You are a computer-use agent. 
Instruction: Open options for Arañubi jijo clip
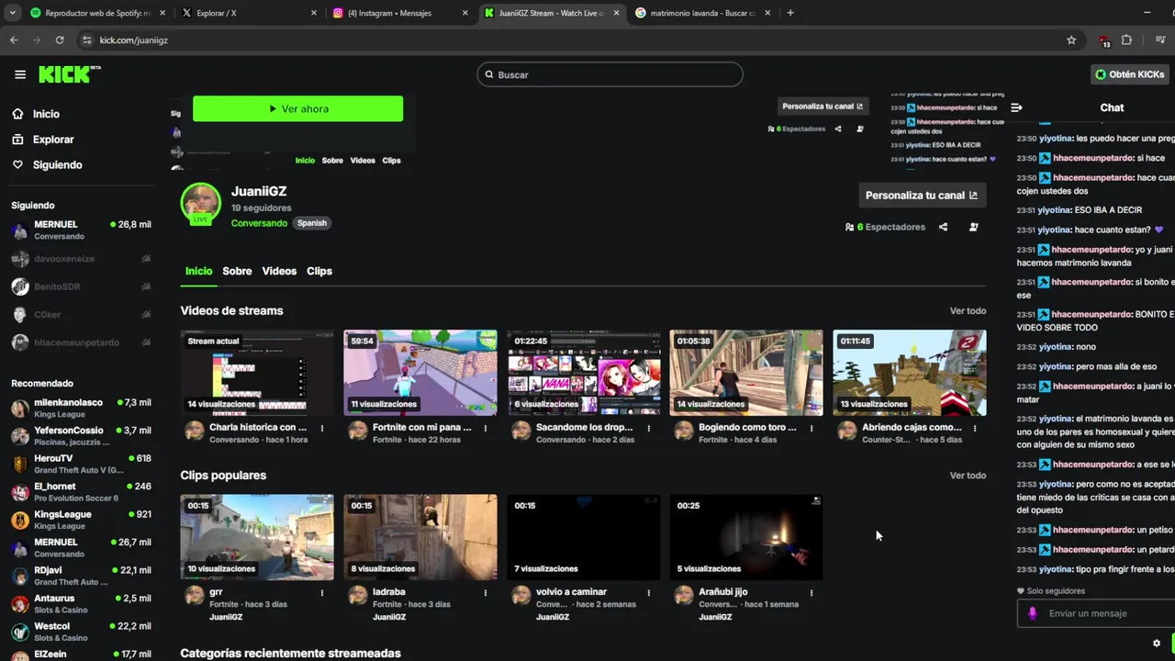[x=811, y=593]
